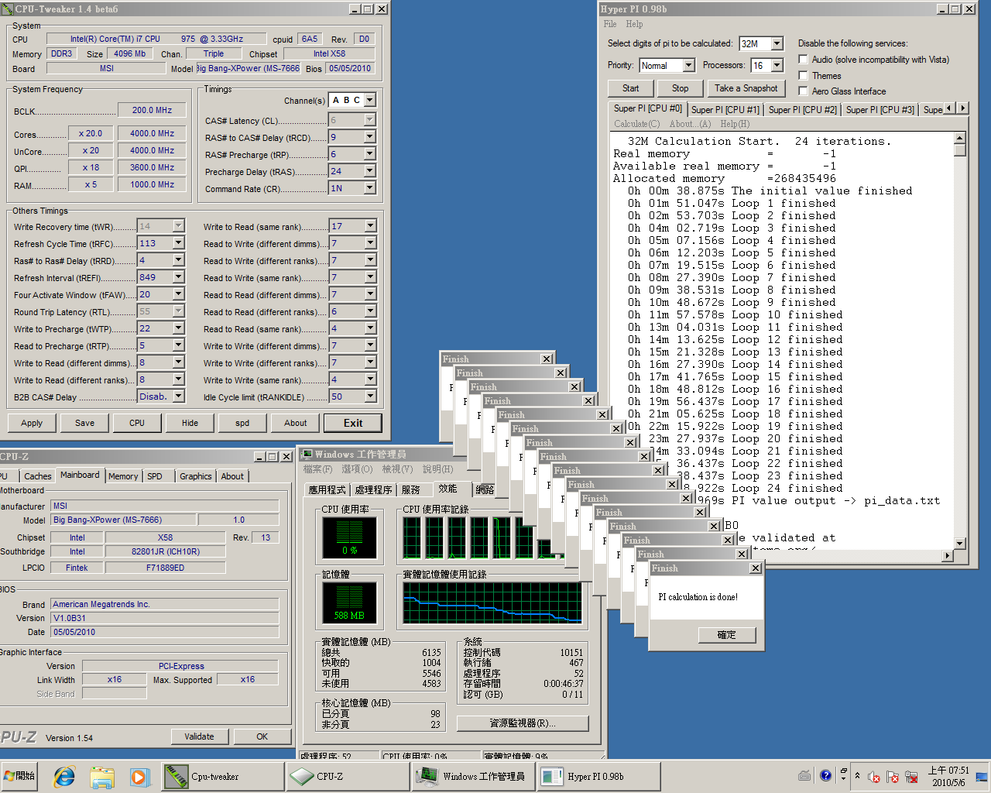Open Resource Monitor button in Task Manager
991x793 pixels.
(523, 723)
